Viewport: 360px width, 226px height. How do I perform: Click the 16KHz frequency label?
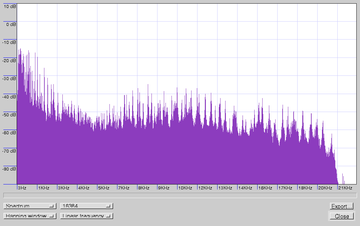tap(265, 188)
